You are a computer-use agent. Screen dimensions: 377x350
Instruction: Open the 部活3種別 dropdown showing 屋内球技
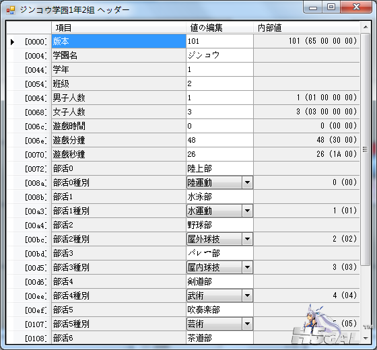[x=247, y=267]
